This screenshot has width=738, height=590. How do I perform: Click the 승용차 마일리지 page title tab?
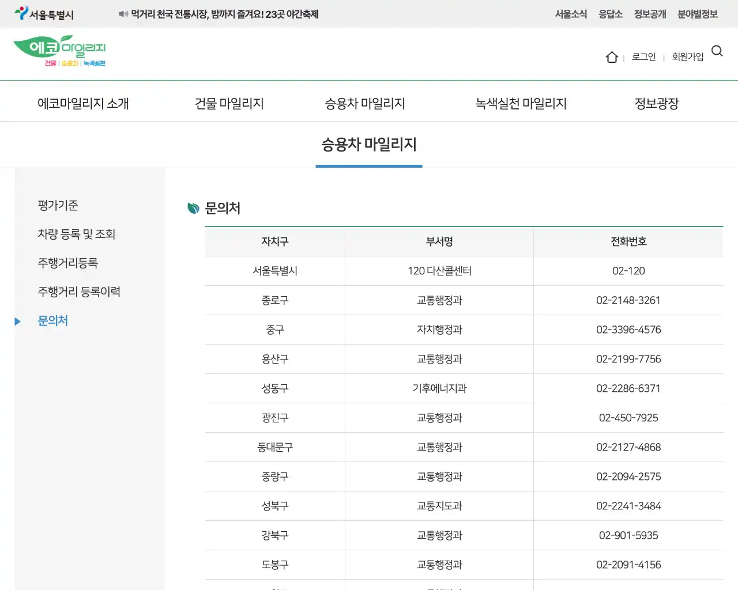[369, 145]
